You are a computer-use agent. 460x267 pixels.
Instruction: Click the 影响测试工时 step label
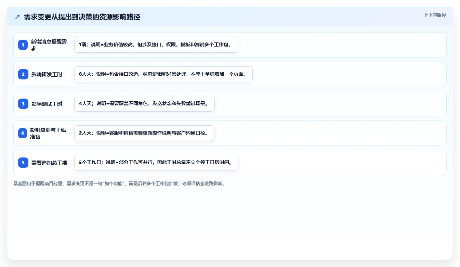(47, 104)
